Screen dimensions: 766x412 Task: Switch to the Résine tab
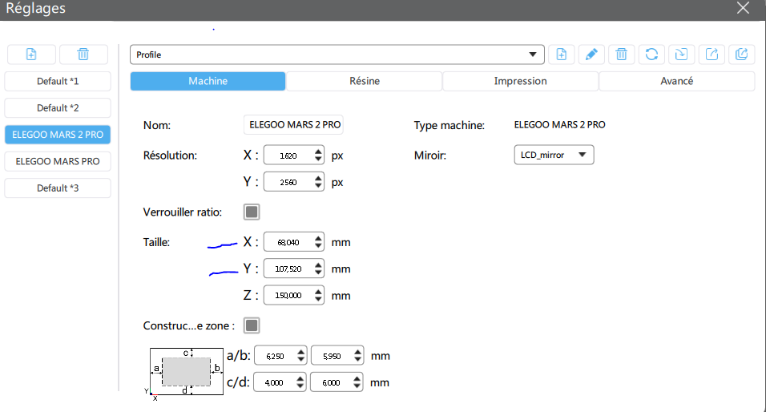click(365, 81)
